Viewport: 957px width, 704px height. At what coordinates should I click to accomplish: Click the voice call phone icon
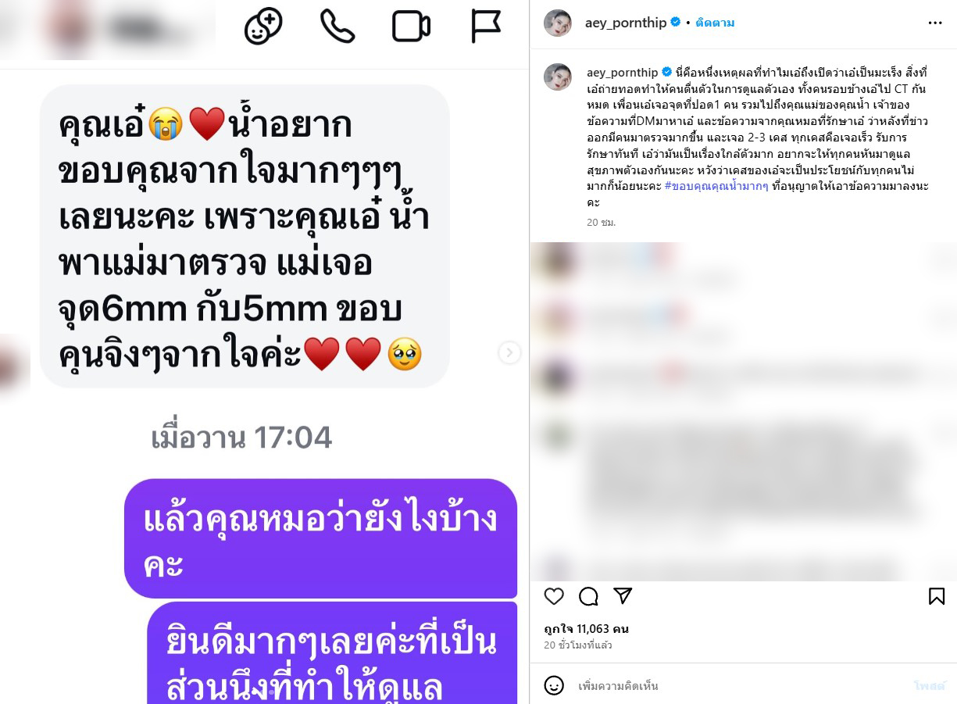337,26
